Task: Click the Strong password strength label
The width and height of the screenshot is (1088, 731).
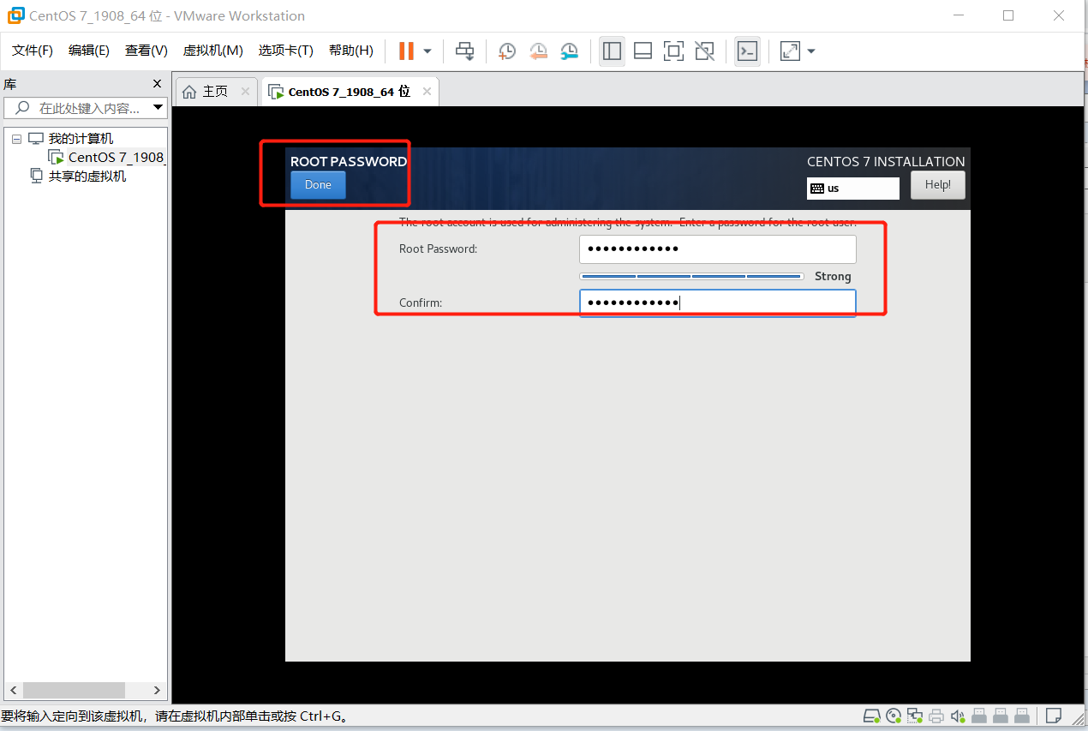Action: (833, 276)
